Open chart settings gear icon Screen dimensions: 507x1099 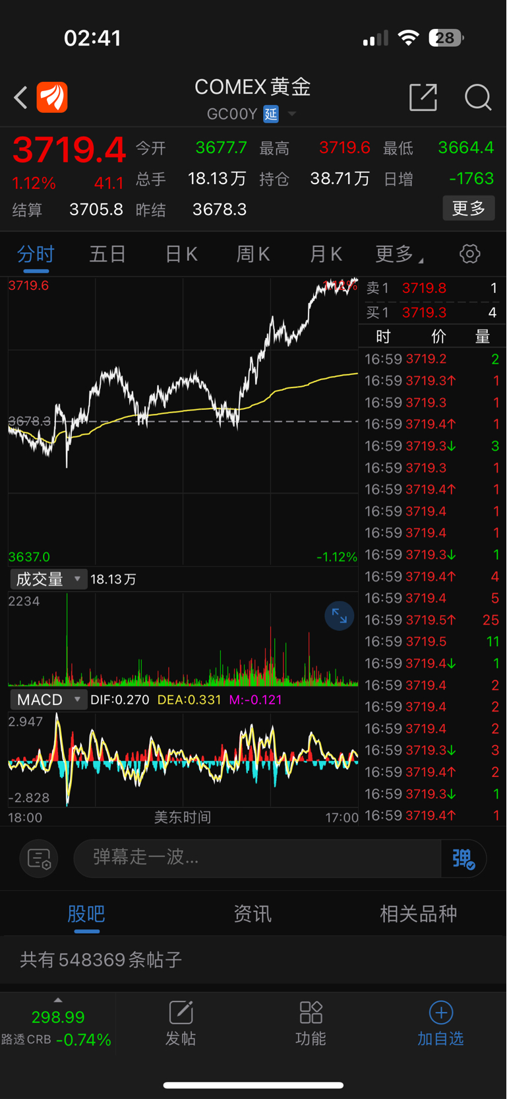click(469, 253)
